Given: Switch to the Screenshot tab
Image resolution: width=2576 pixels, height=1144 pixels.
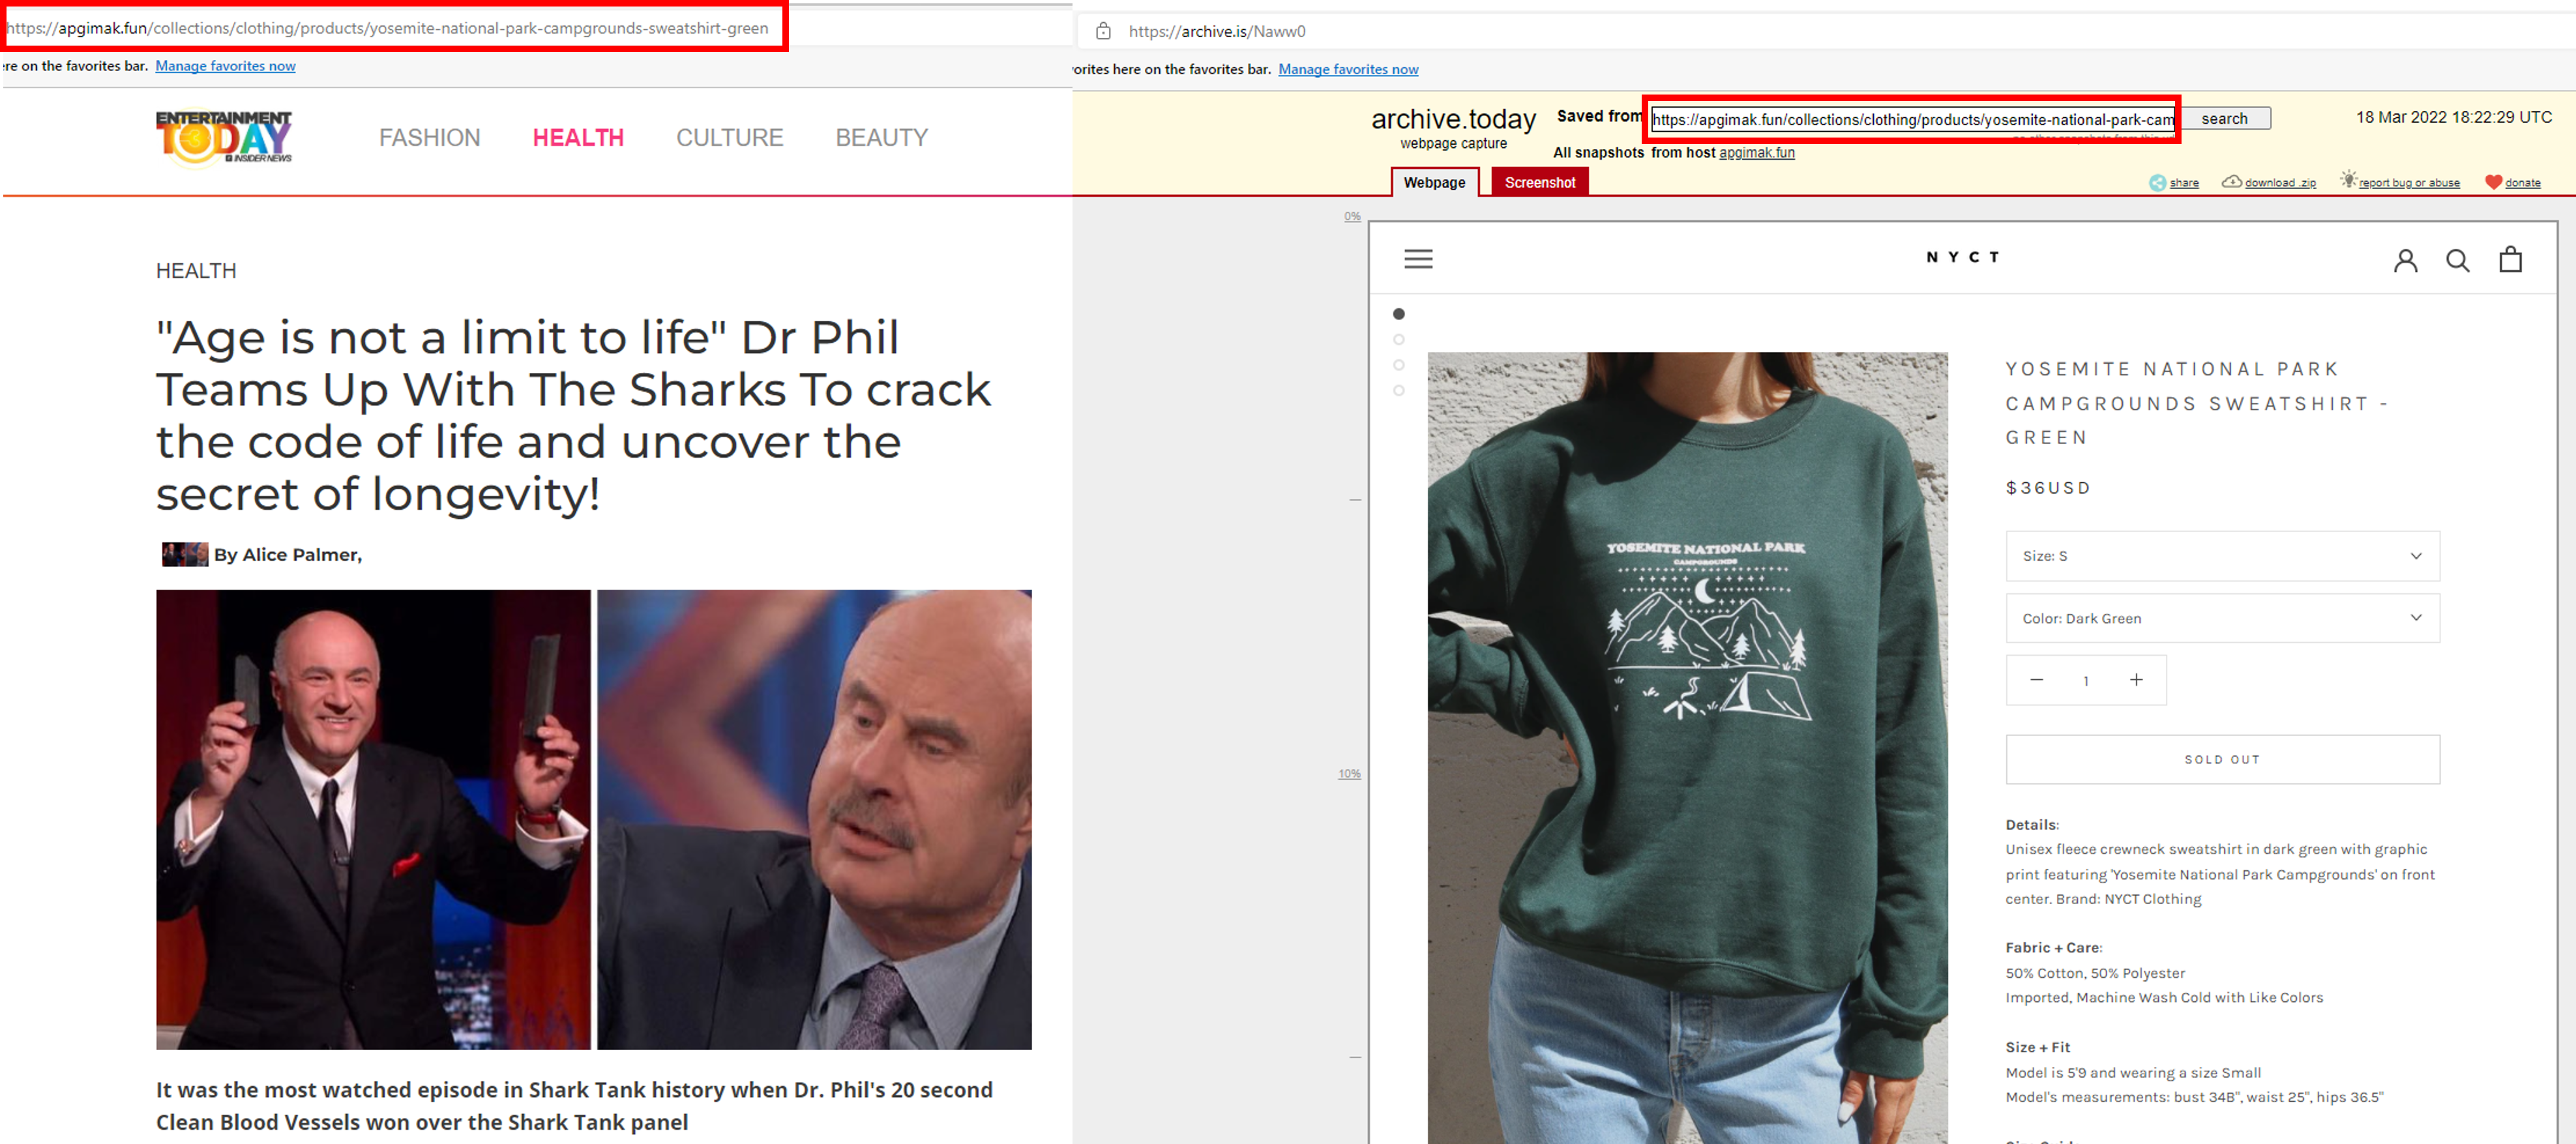Looking at the screenshot, I should (x=1539, y=182).
